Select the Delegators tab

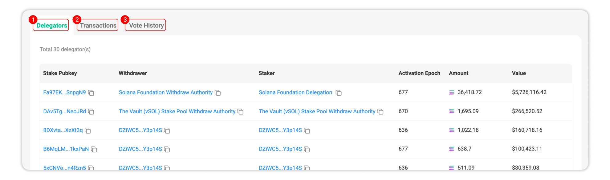click(x=51, y=25)
